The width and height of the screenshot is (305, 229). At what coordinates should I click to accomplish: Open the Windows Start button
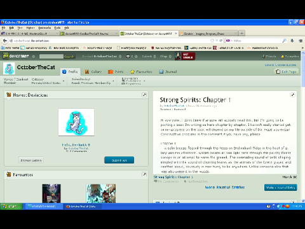(11, 206)
